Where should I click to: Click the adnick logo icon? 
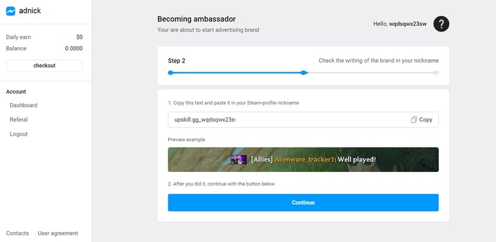pyautogui.click(x=10, y=11)
